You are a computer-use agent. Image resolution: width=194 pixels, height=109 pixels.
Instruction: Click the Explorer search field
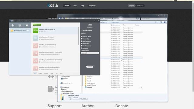(x=154, y=19)
